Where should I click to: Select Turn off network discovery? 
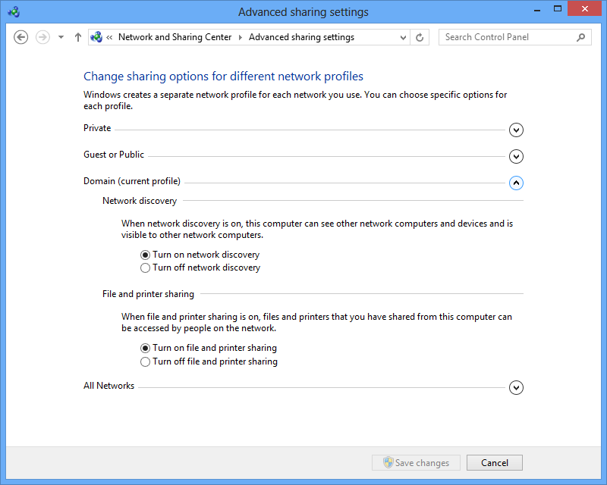coord(200,268)
